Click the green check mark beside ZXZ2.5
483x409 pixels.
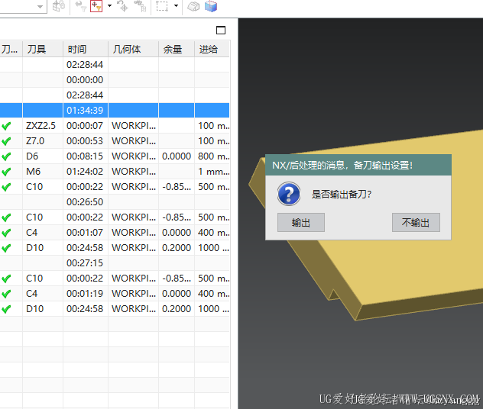pos(7,126)
